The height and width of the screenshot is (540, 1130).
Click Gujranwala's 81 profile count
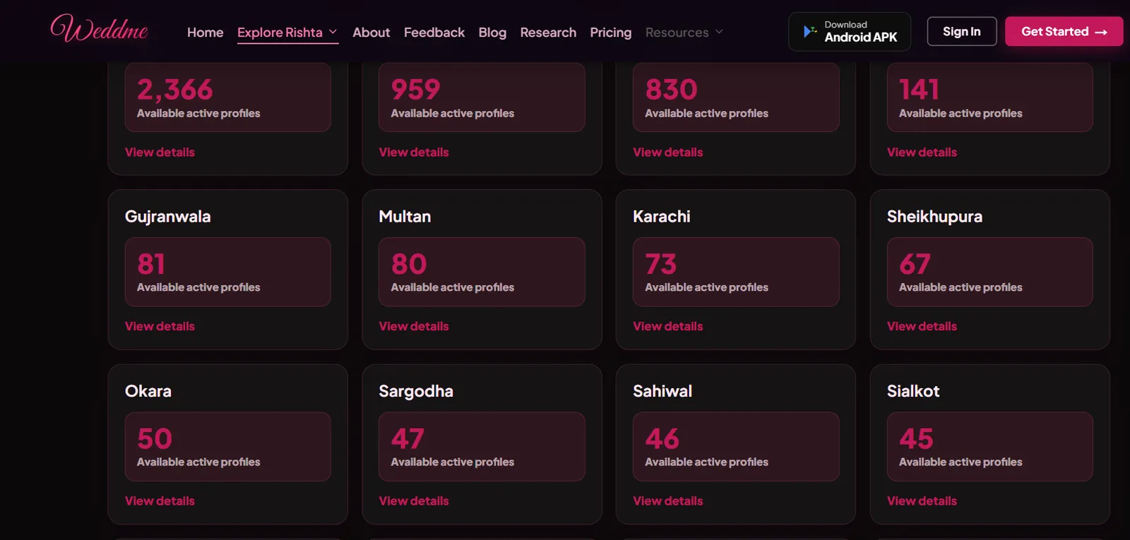(151, 264)
